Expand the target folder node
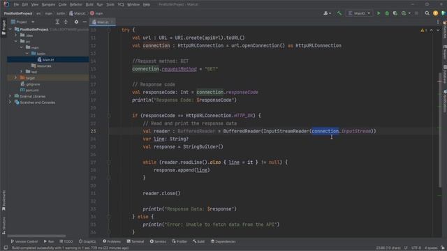 (x=16, y=77)
